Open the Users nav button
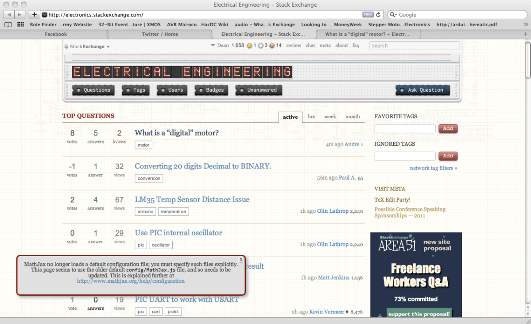Screen dimensions: 531x324 click(172, 90)
